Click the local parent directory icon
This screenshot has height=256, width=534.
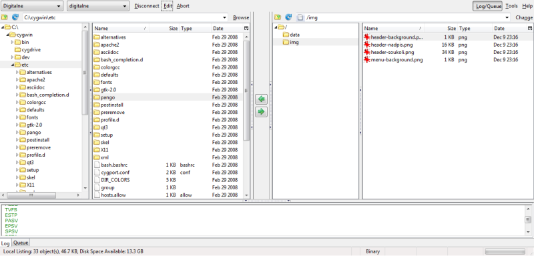tap(5, 17)
